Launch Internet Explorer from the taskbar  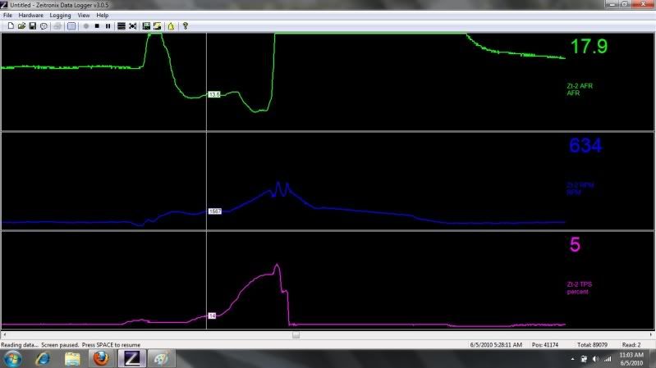pos(43,359)
